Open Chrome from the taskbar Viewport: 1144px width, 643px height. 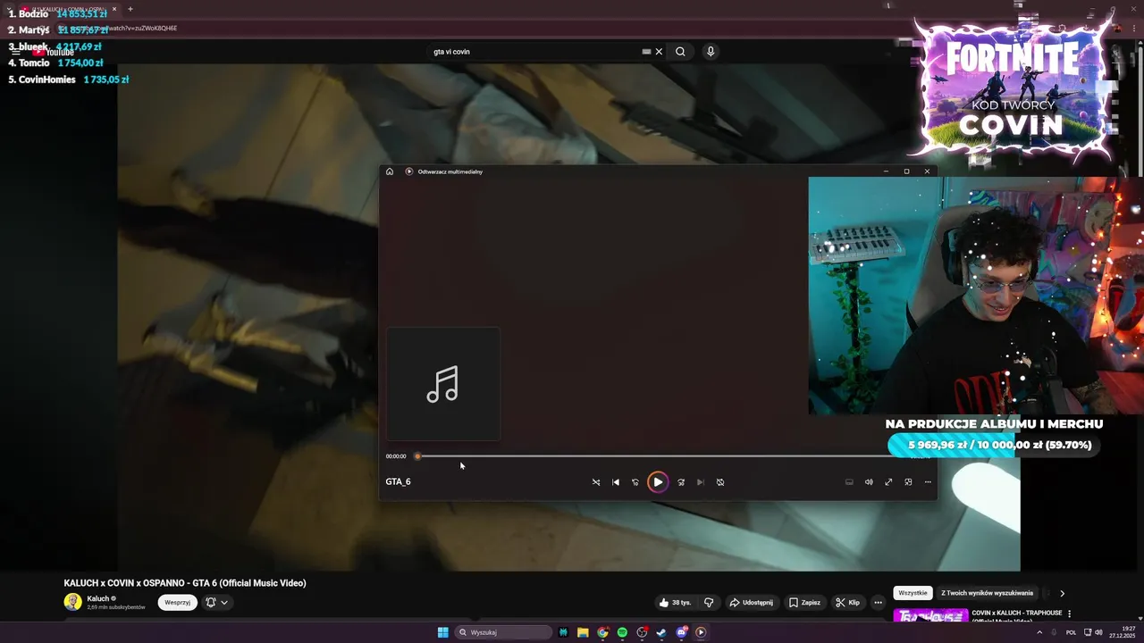(x=602, y=632)
